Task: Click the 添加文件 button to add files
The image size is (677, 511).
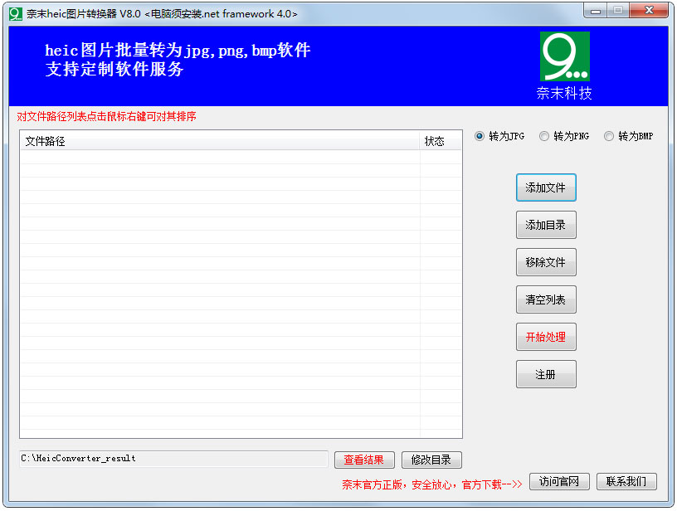Action: [x=546, y=187]
